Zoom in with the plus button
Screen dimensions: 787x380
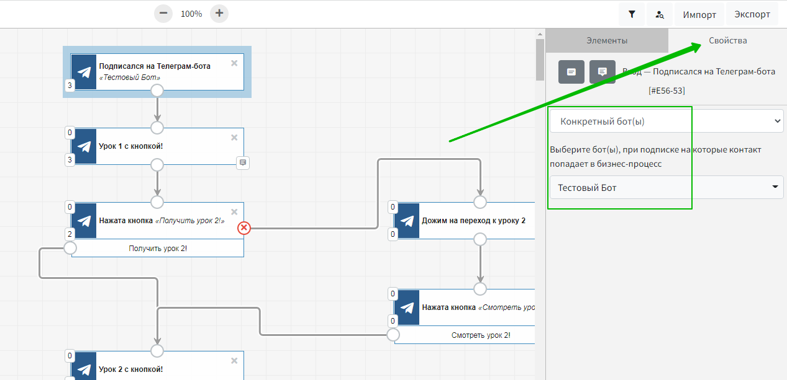[x=219, y=14]
